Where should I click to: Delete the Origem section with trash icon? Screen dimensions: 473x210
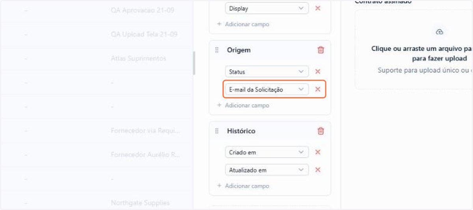pos(321,50)
